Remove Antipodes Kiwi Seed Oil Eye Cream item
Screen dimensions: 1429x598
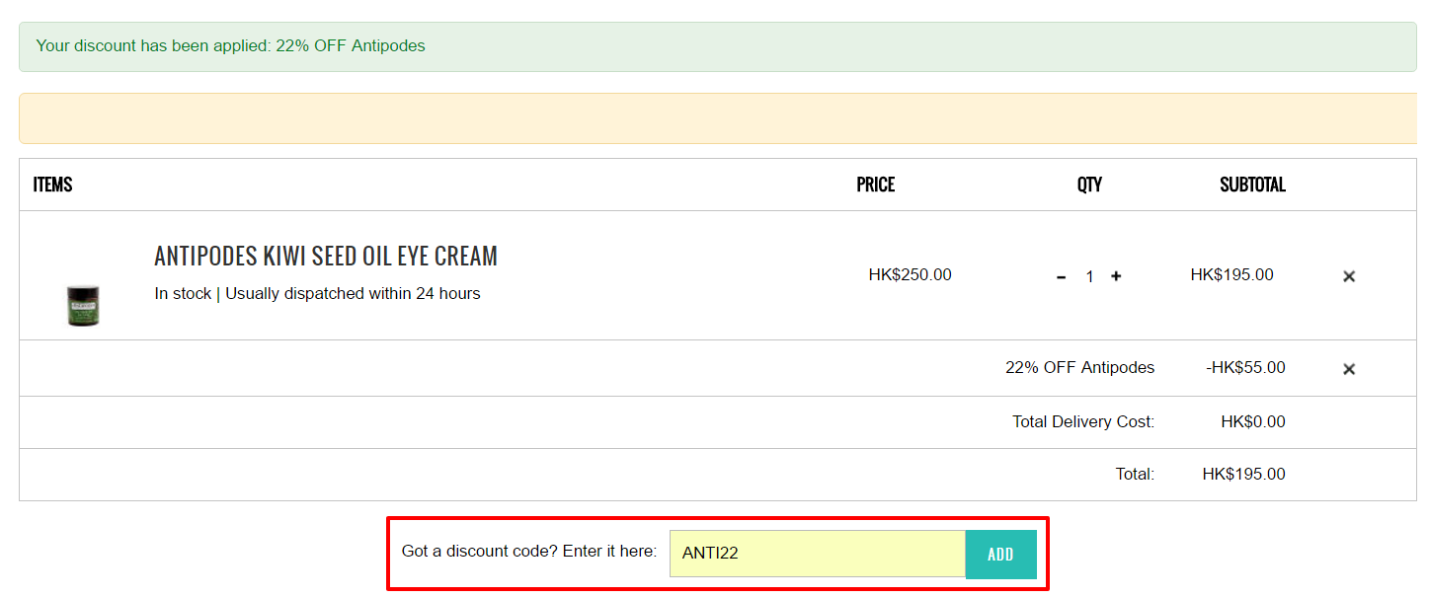1349,276
